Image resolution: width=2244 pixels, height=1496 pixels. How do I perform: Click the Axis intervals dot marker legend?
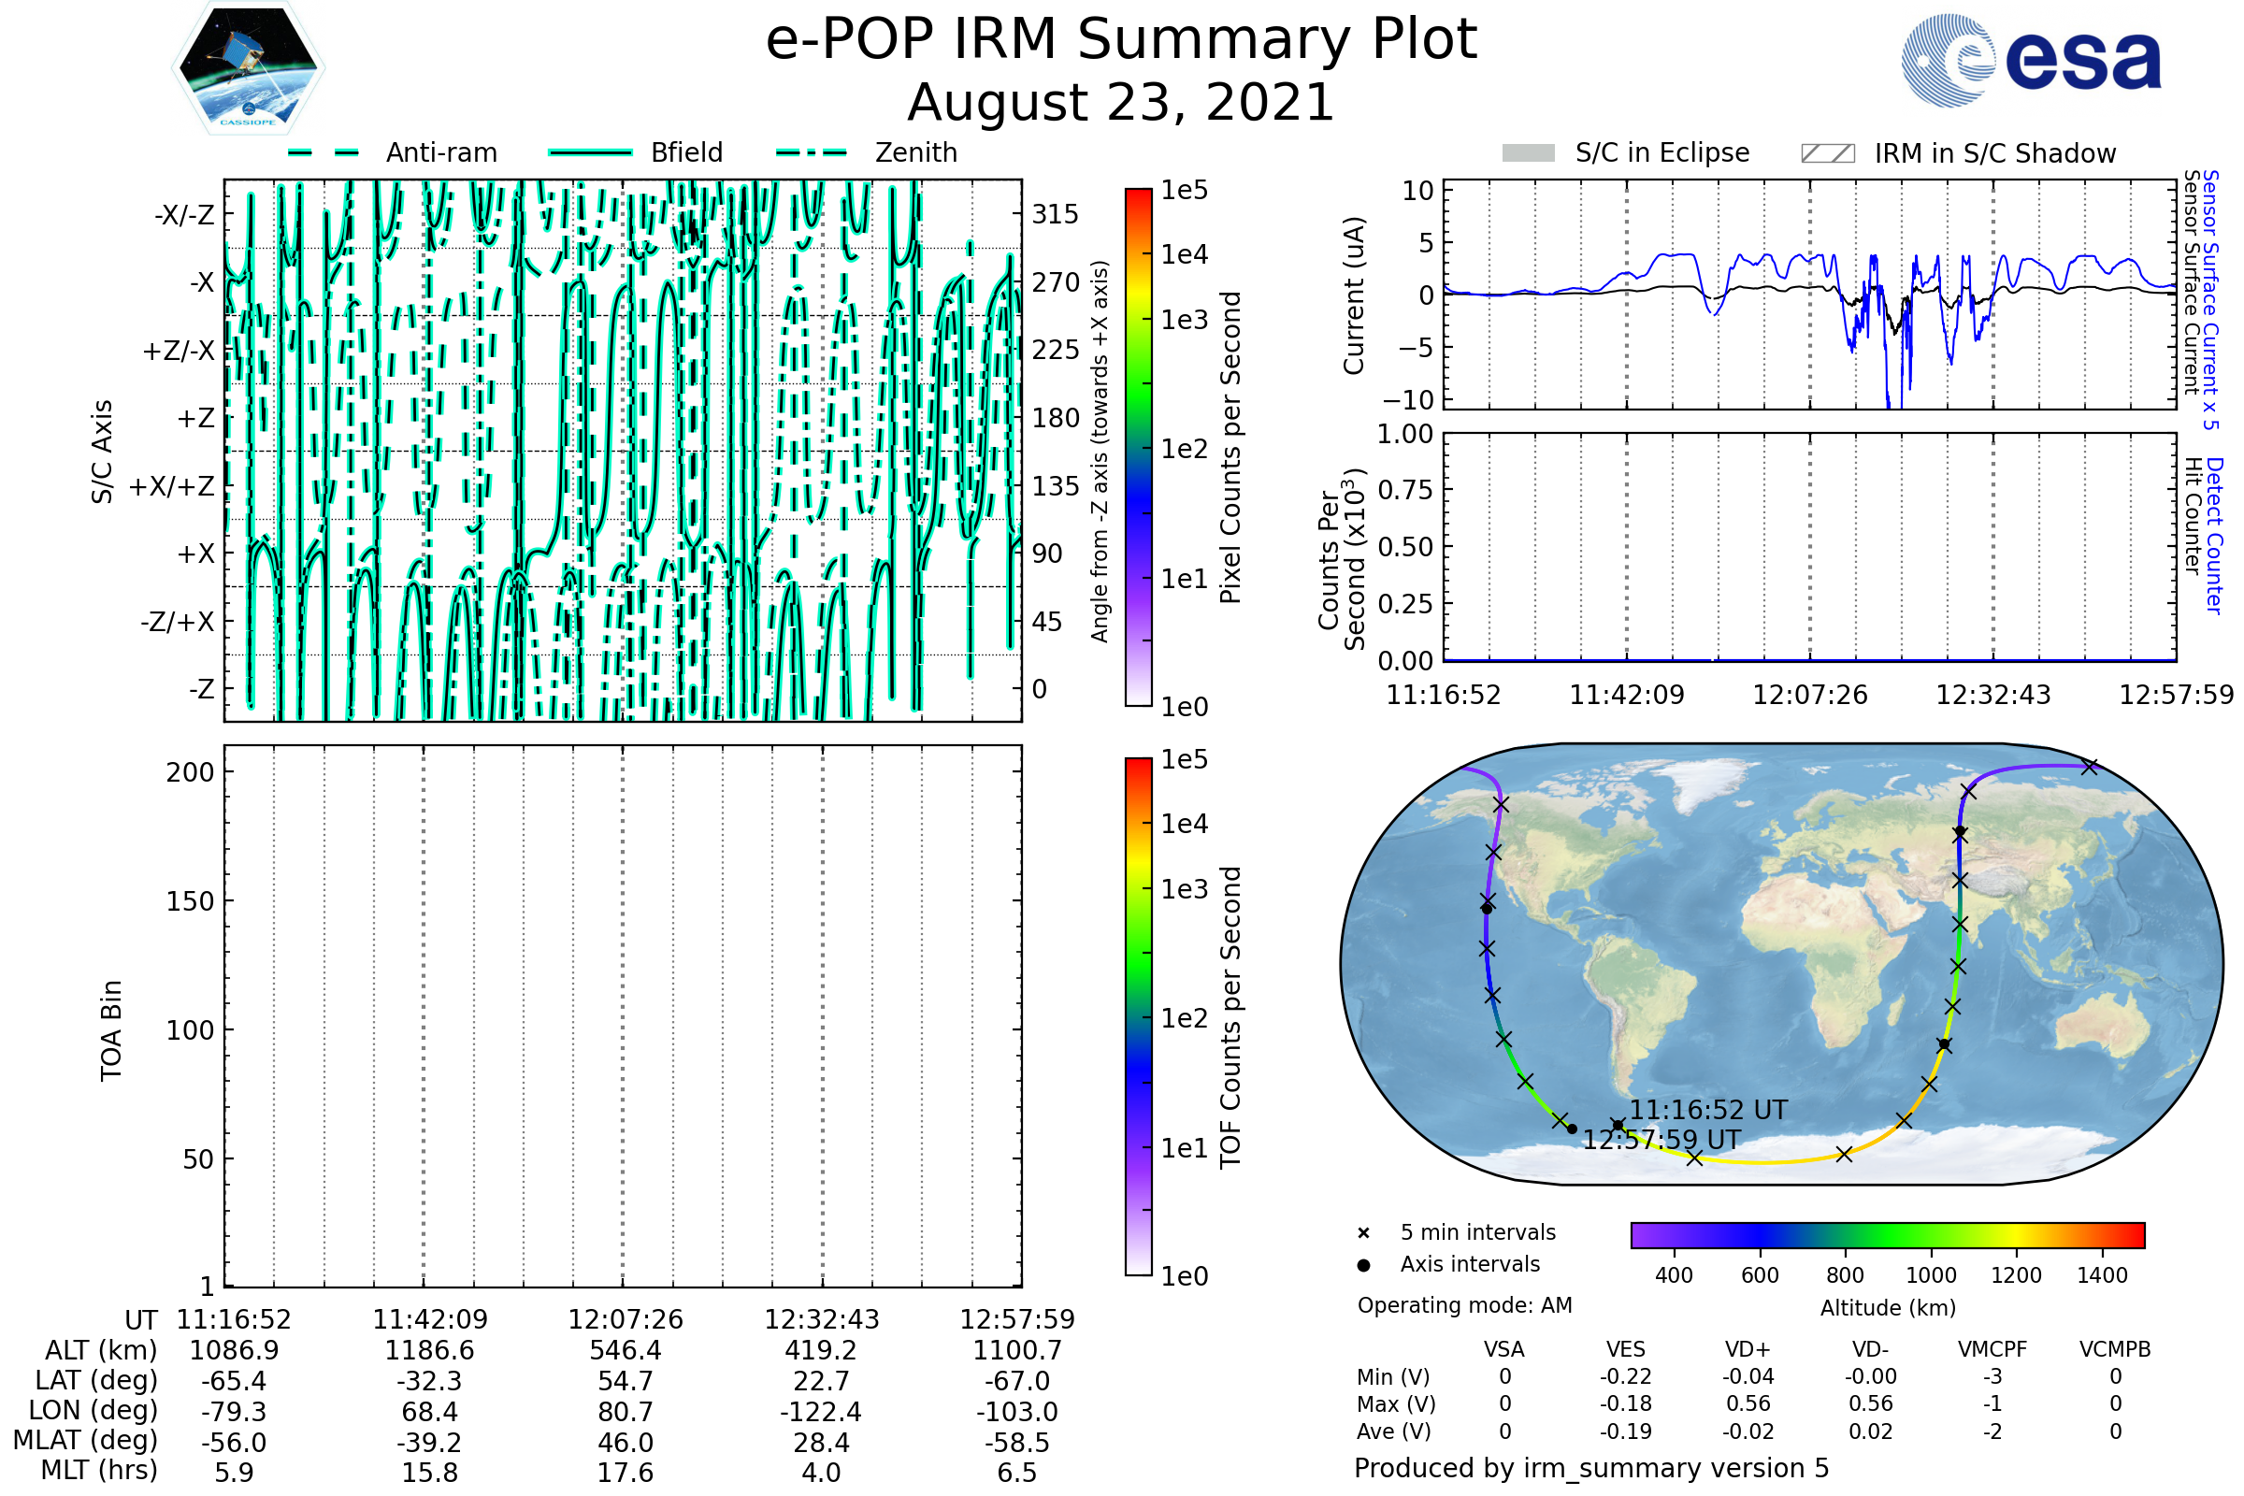pos(1363,1265)
